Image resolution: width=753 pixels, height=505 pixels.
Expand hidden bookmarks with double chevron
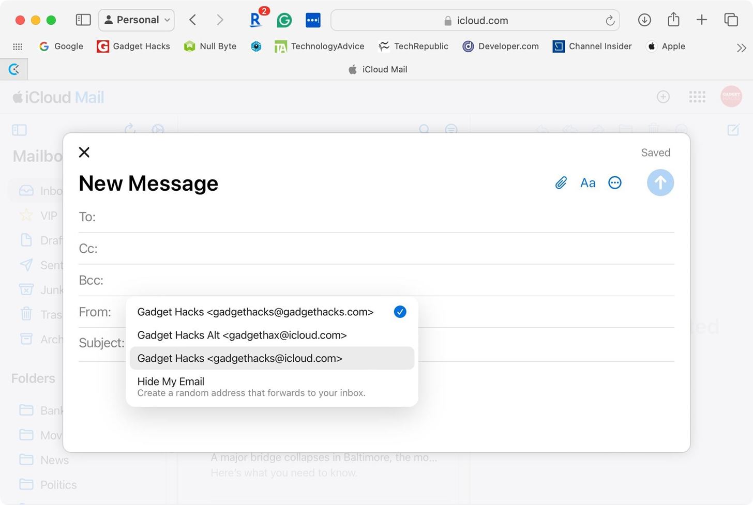(x=741, y=48)
